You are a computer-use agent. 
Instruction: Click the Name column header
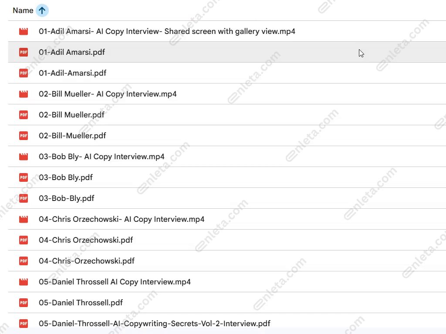(x=23, y=10)
